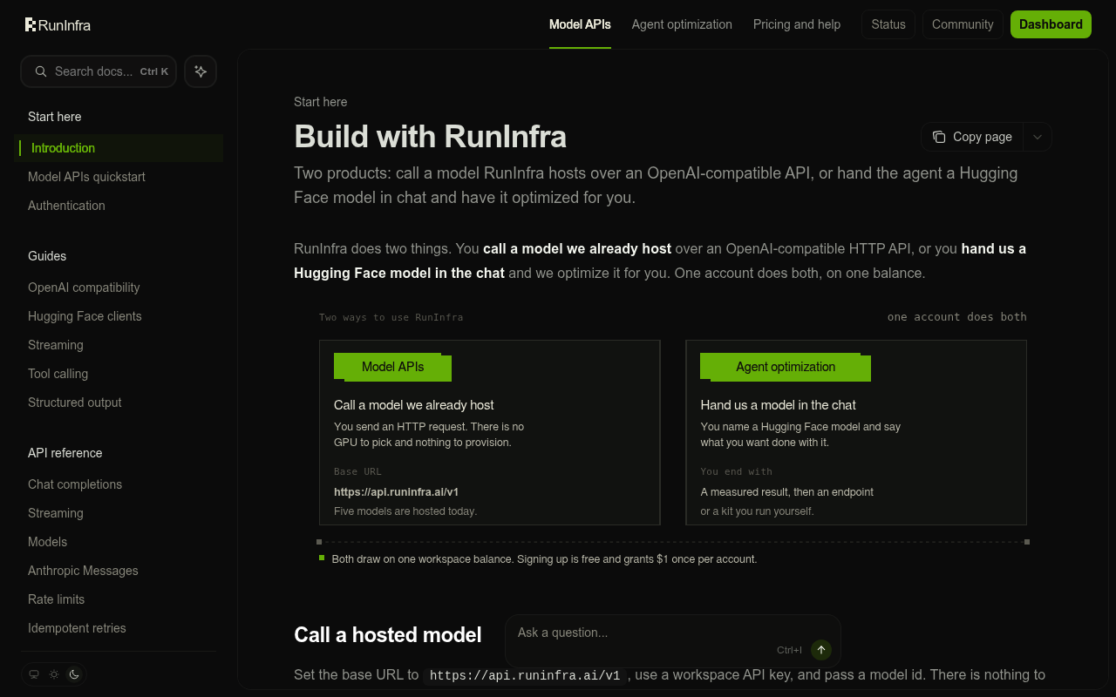
Task: Click 'one account does both' caption
Action: [957, 317]
